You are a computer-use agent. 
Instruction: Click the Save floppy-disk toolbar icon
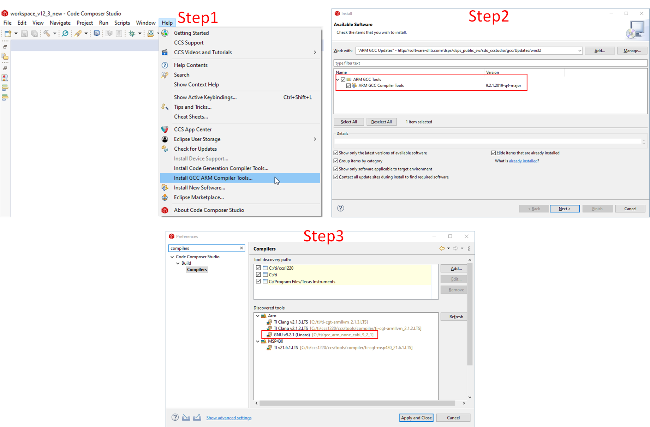(24, 34)
